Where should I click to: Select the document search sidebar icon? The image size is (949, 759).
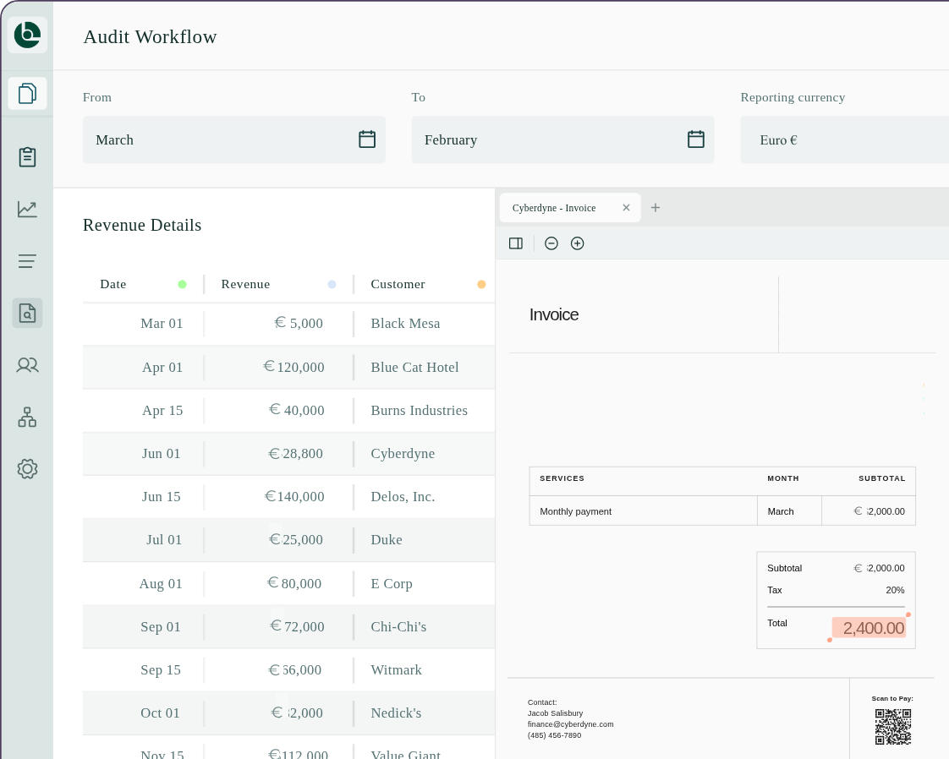[x=27, y=313]
